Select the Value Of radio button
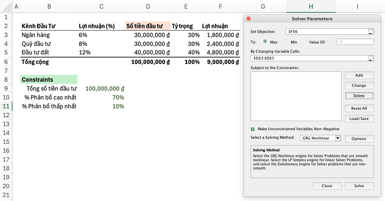This screenshot has width=385, height=201. [304, 42]
